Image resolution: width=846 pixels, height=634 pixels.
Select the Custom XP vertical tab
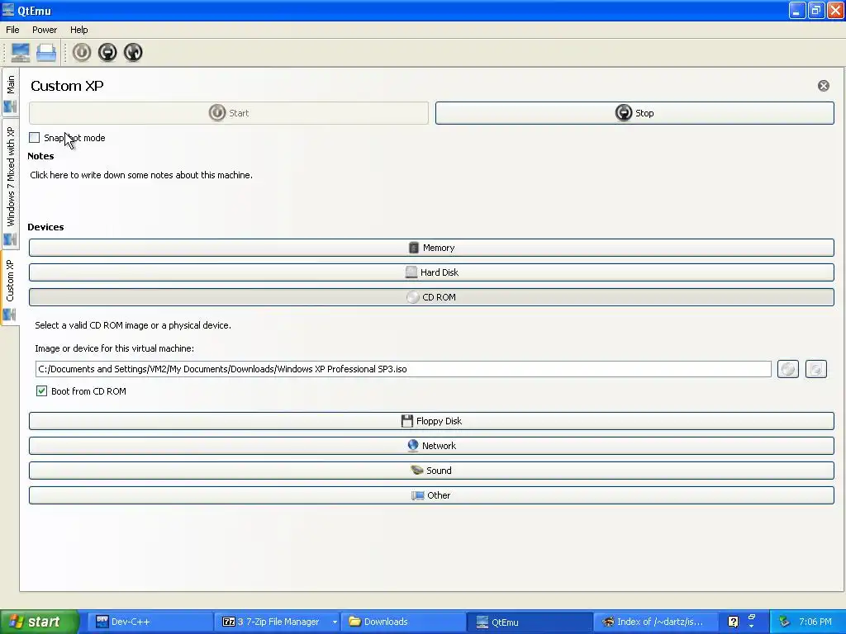(10, 287)
